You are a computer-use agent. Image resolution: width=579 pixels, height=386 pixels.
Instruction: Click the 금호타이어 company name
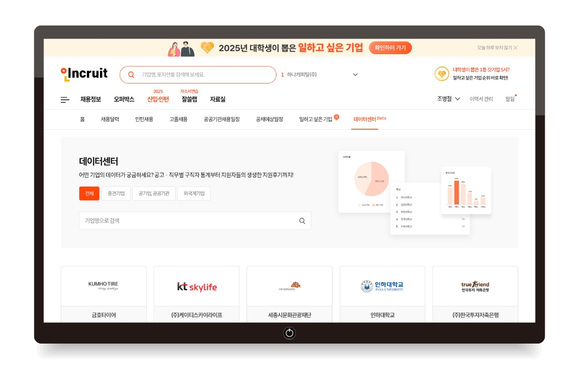click(104, 315)
